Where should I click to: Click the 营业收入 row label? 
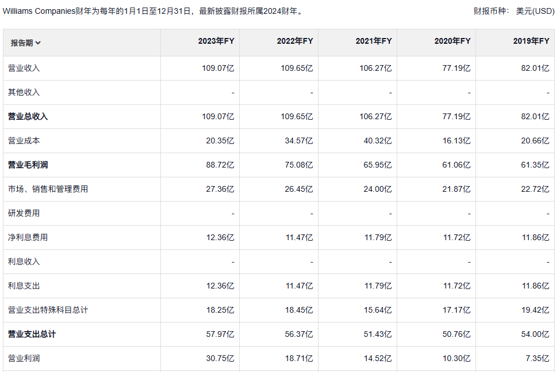pyautogui.click(x=24, y=68)
